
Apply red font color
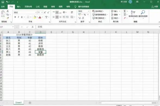point(40,17)
